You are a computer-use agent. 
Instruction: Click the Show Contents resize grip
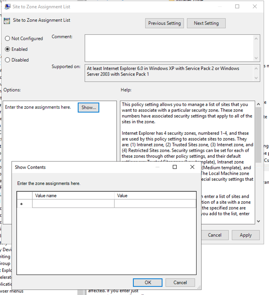point(199,287)
